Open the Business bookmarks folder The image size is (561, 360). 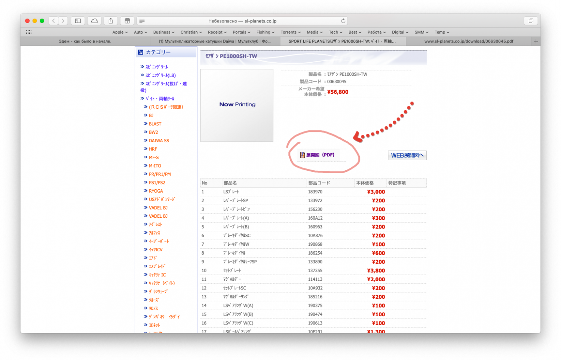click(164, 32)
